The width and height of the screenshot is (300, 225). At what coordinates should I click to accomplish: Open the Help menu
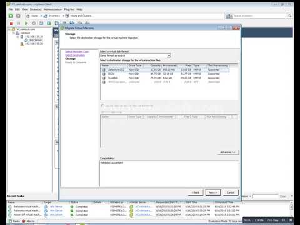[79, 9]
